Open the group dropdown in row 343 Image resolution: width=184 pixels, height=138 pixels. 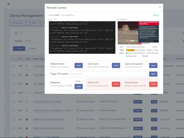pyautogui.click(x=115, y=128)
